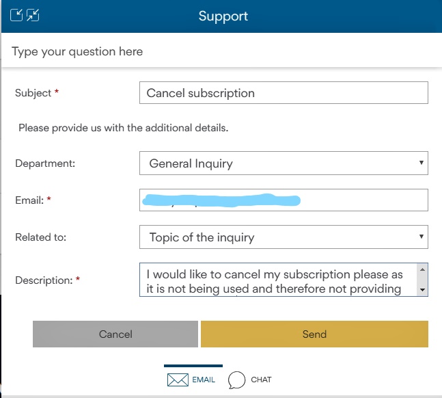Screen dimensions: 442x398
Task: Click the email envelope icon
Action: (178, 380)
